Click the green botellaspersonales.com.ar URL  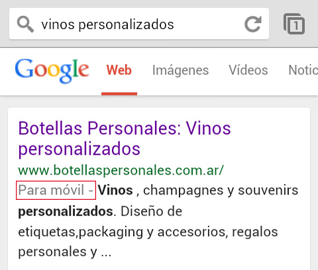pos(121,170)
